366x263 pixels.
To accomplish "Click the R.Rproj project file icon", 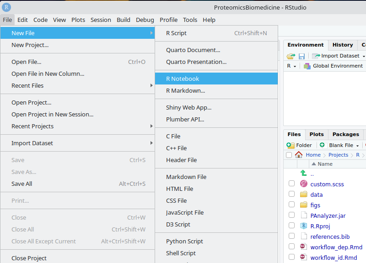I will 303,226.
